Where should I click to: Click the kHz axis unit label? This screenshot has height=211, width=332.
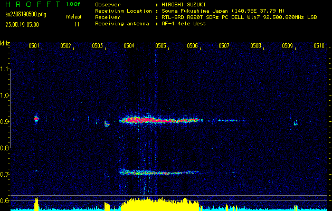pyautogui.click(x=5, y=43)
